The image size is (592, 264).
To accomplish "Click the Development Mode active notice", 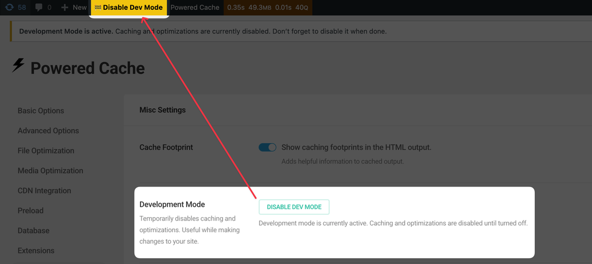I will (x=202, y=31).
